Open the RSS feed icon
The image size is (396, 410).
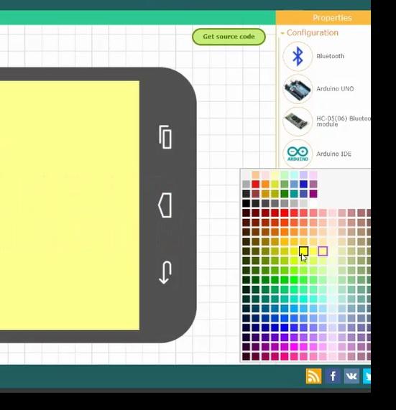point(313,376)
